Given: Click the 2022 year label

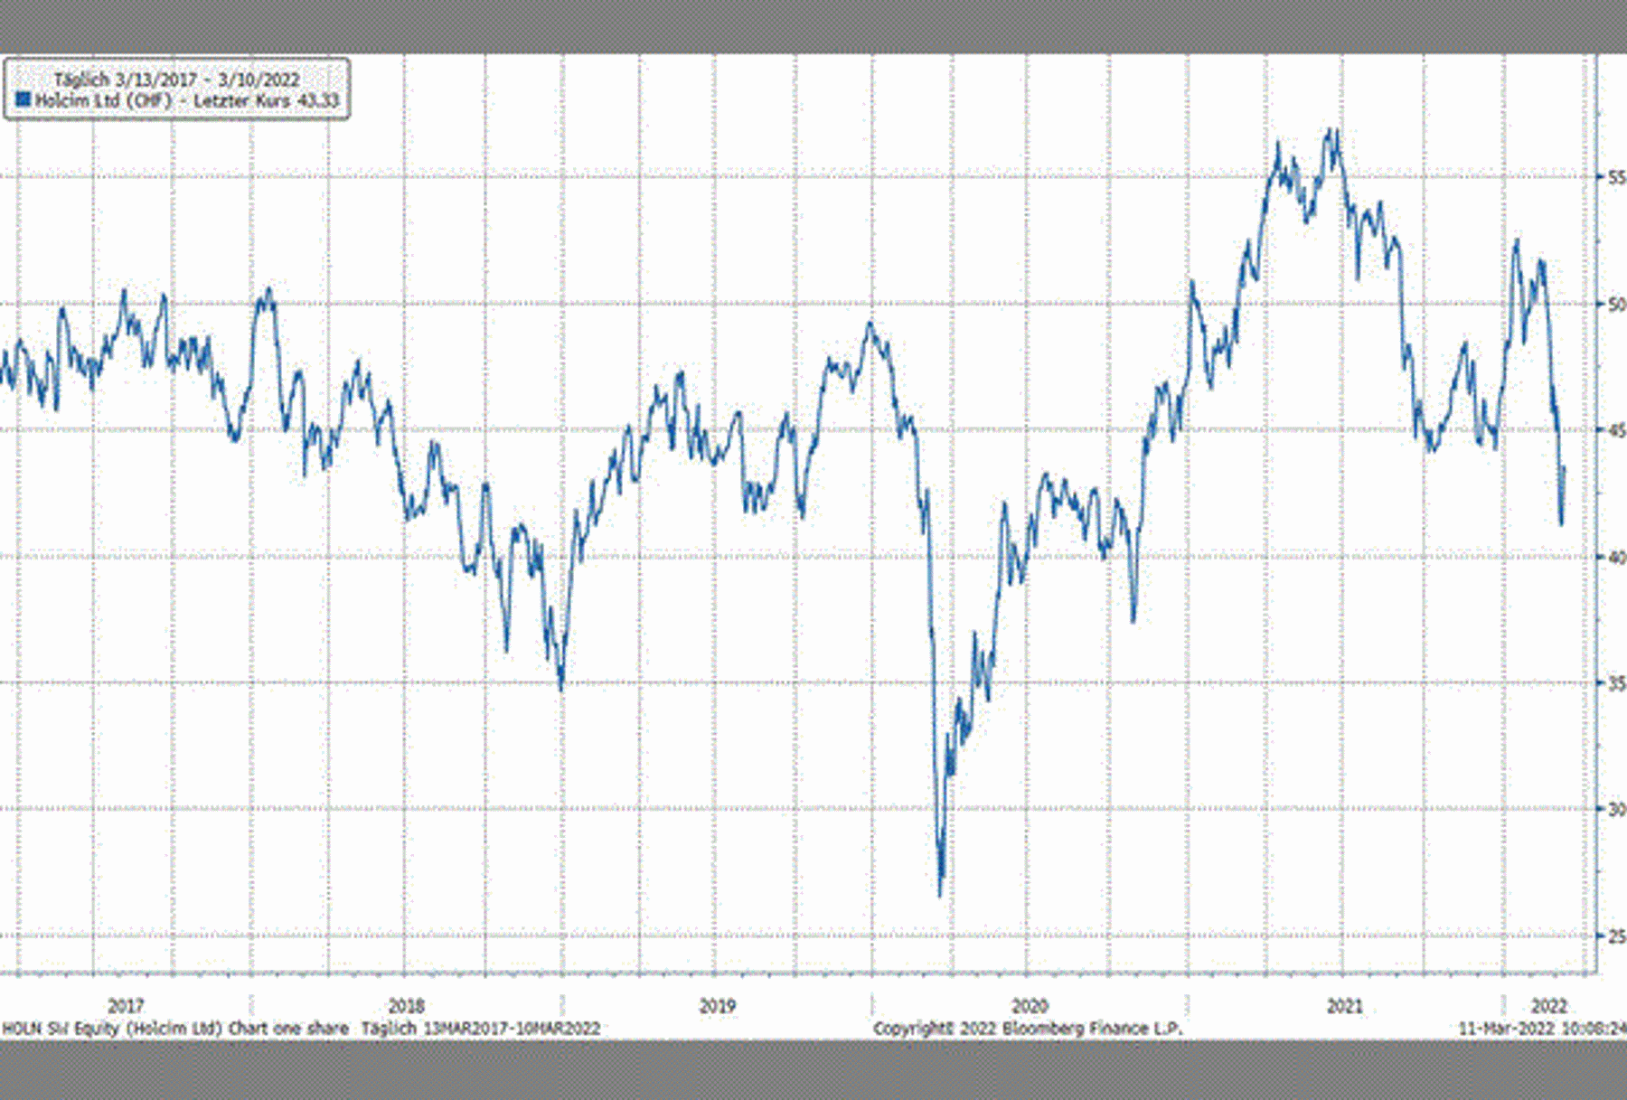Looking at the screenshot, I should click(x=1548, y=1005).
